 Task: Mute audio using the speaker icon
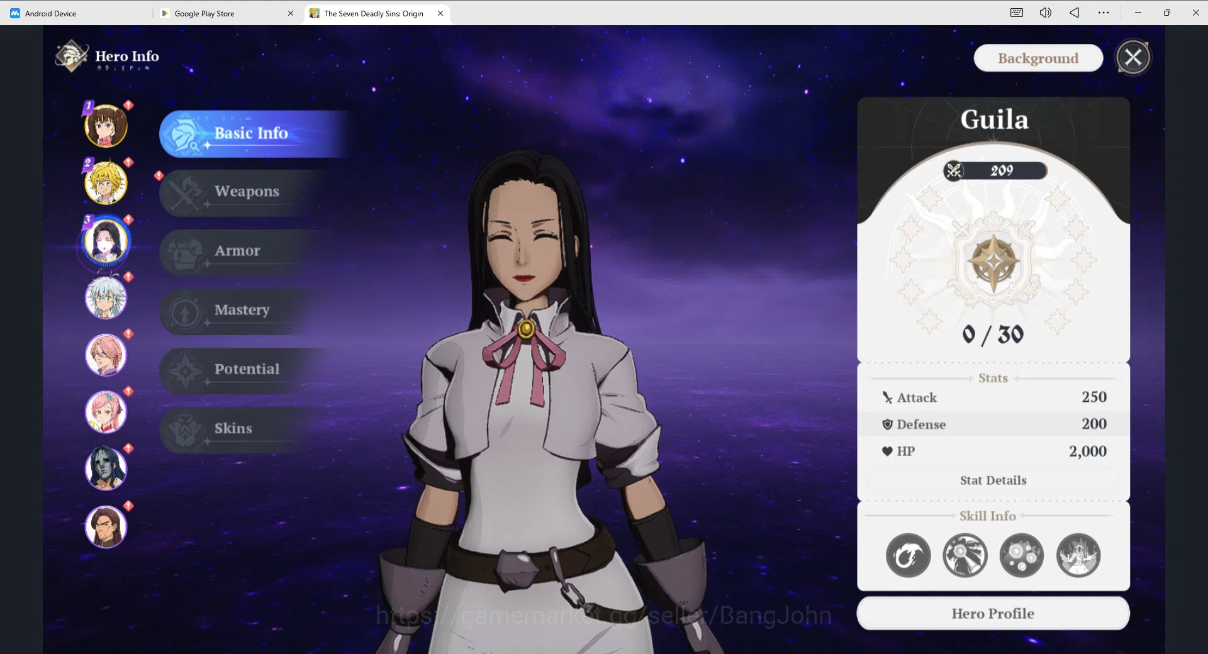pyautogui.click(x=1045, y=13)
